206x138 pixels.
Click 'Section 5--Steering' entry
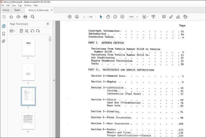click(137, 112)
